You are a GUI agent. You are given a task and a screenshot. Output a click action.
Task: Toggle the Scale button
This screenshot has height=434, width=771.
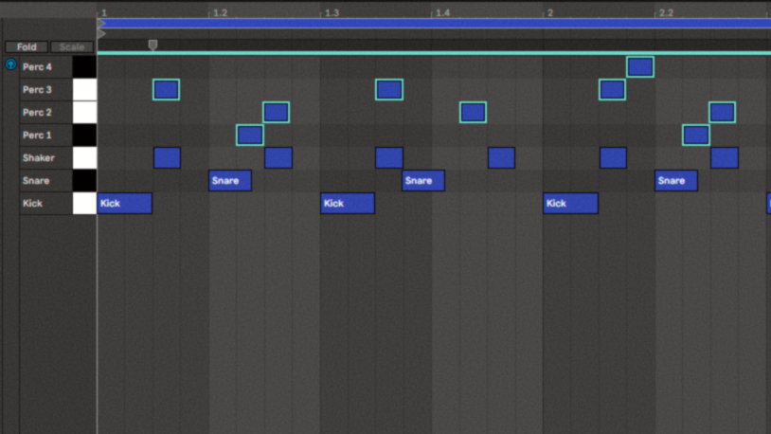tap(72, 46)
